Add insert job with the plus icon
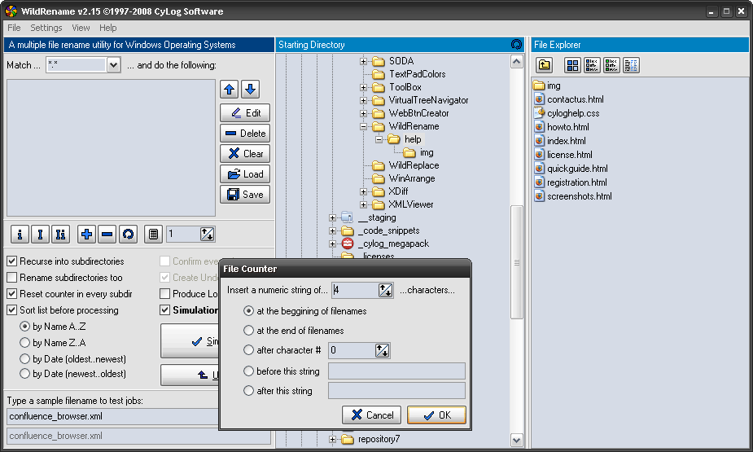 86,235
